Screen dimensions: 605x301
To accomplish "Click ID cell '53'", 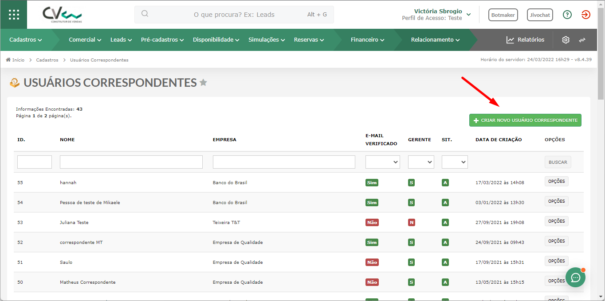I will tap(20, 222).
